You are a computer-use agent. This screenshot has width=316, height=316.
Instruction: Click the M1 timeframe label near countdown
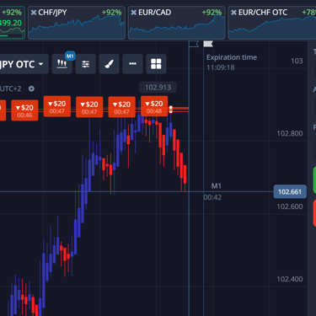[217, 186]
